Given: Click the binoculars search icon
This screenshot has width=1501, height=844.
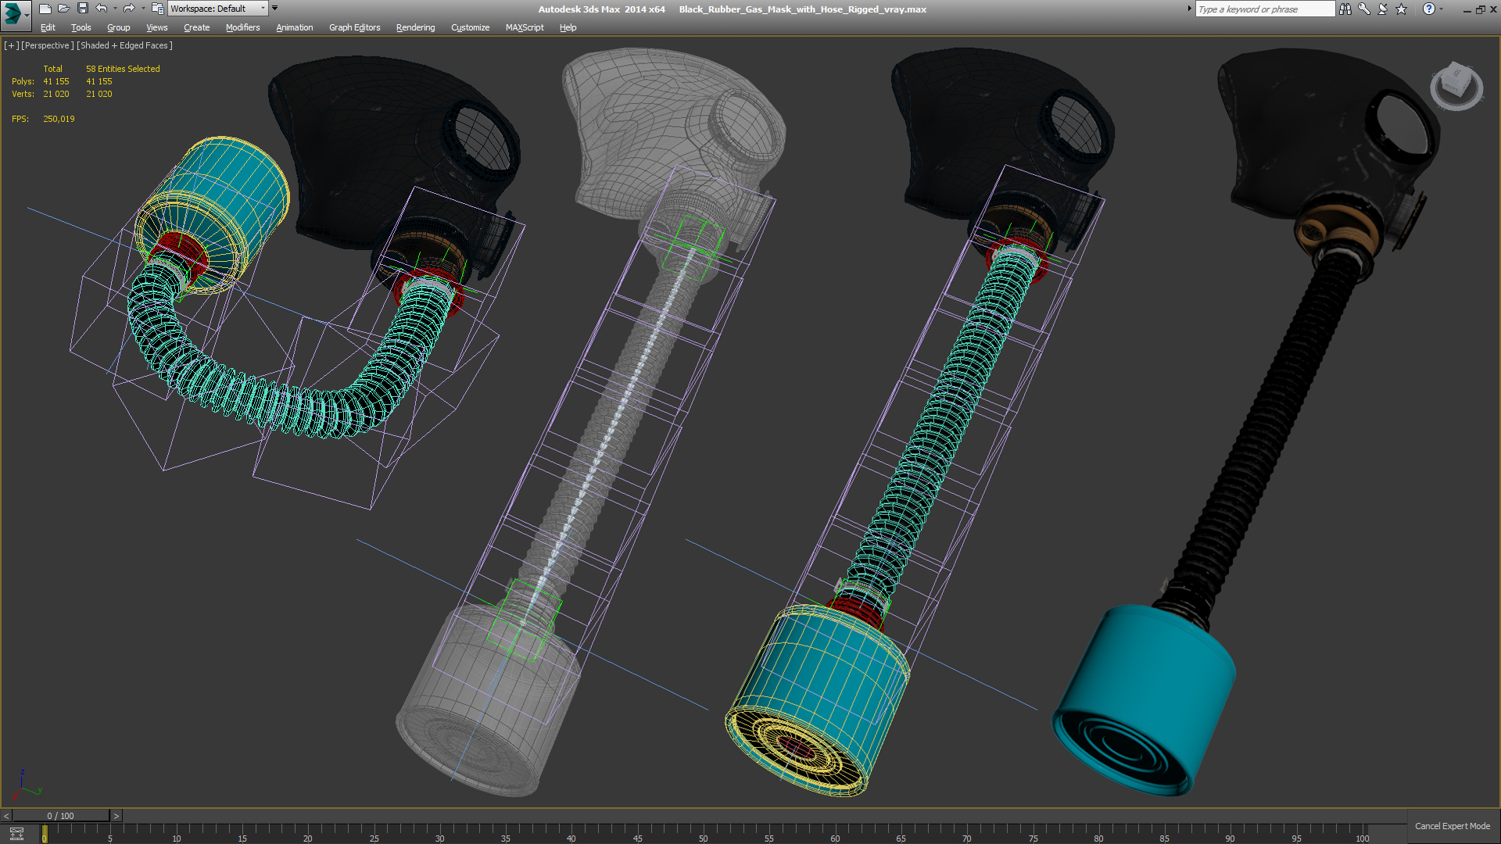Looking at the screenshot, I should (x=1345, y=9).
